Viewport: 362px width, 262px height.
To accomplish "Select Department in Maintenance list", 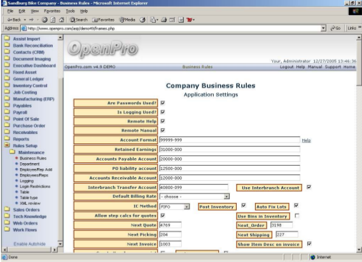I will (x=29, y=164).
